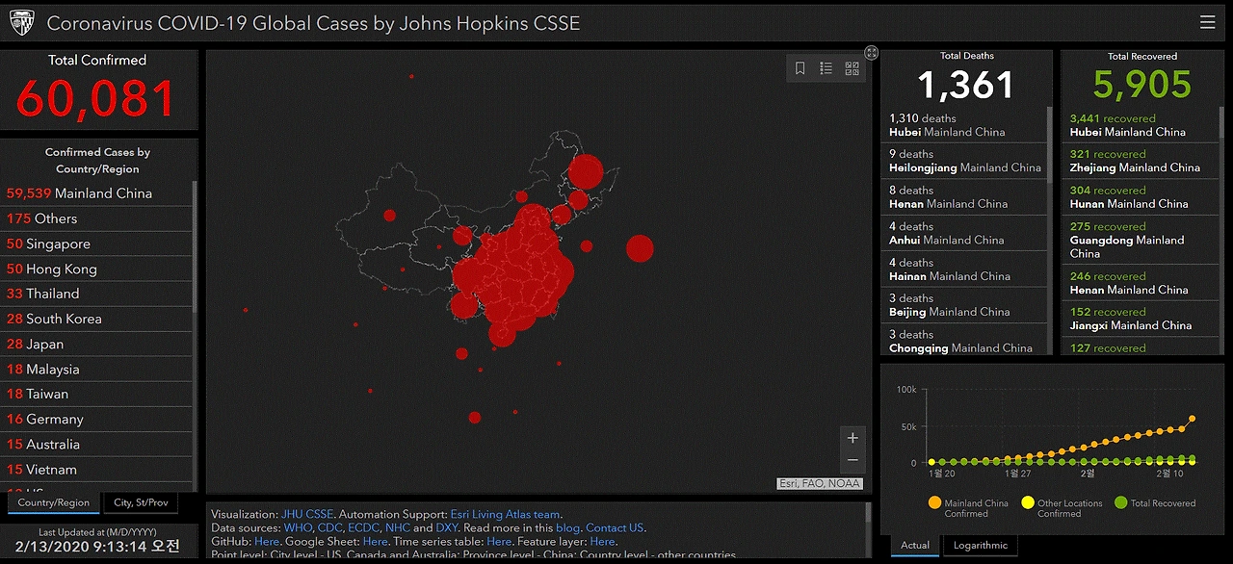1233x564 pixels.
Task: Open the DXY data source link
Action: coord(447,527)
